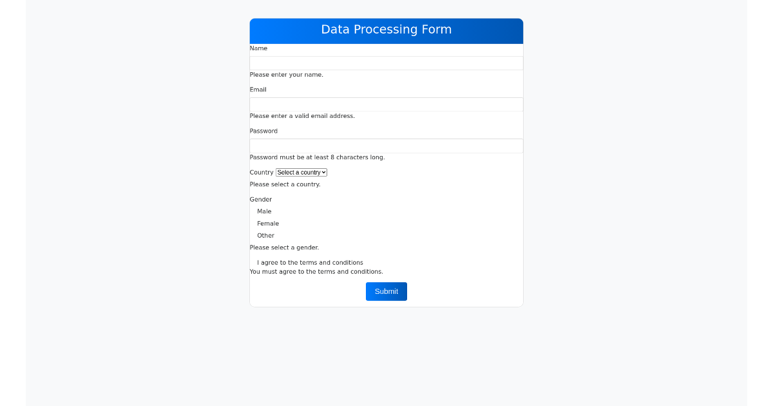The width and height of the screenshot is (773, 406).
Task: Click the 'I agree to the terms' label
Action: pos(310,262)
